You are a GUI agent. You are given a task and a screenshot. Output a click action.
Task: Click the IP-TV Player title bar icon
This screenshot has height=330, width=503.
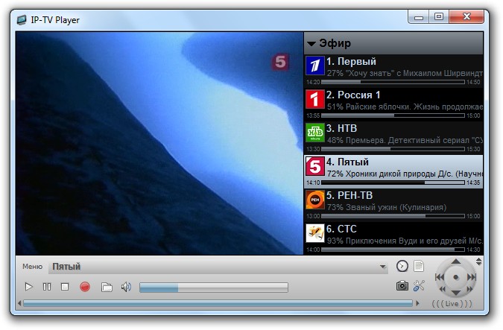pos(22,20)
